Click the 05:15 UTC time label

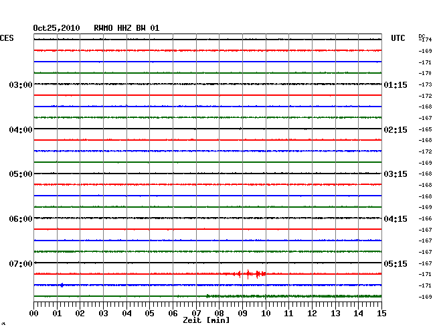[x=396, y=264]
